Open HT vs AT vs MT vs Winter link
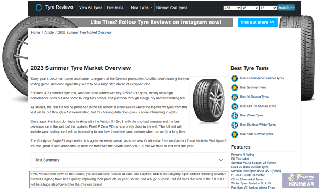This screenshot has height=190, width=321. click(x=248, y=175)
